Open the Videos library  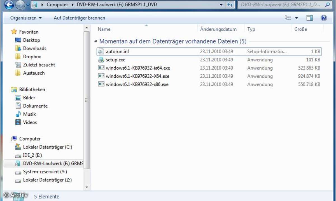pyautogui.click(x=30, y=122)
